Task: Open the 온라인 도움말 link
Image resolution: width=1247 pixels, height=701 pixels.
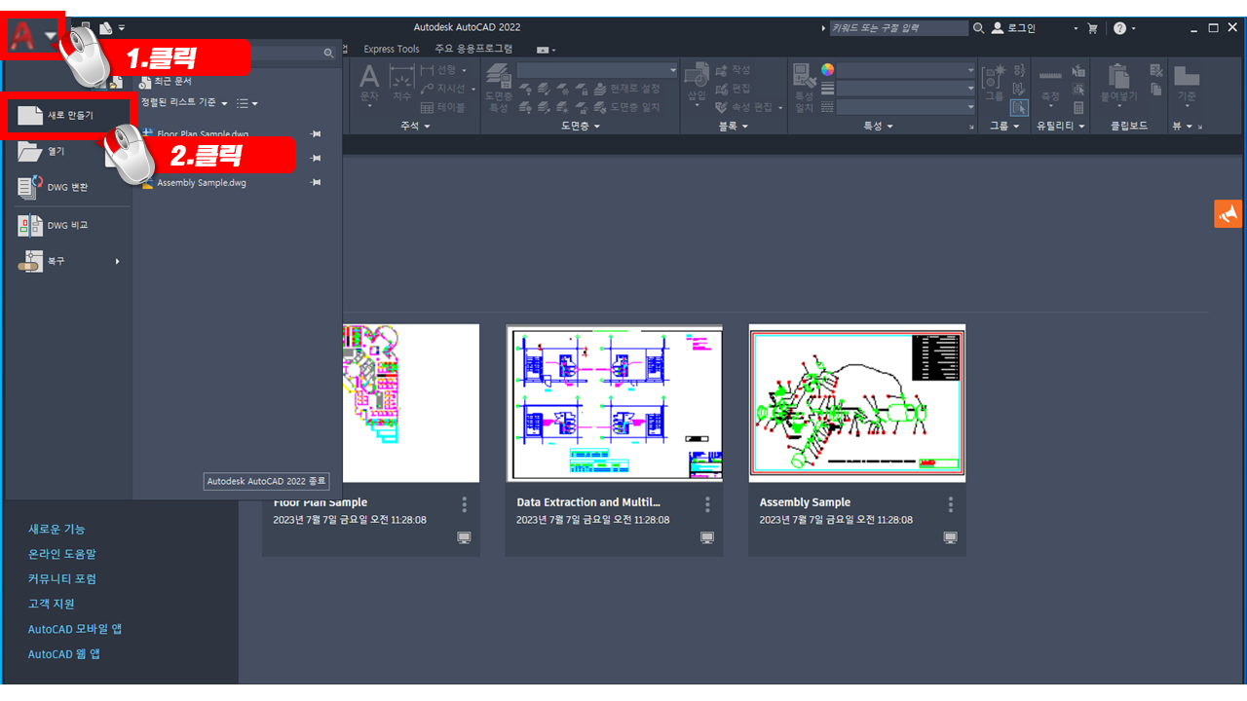Action: [62, 554]
